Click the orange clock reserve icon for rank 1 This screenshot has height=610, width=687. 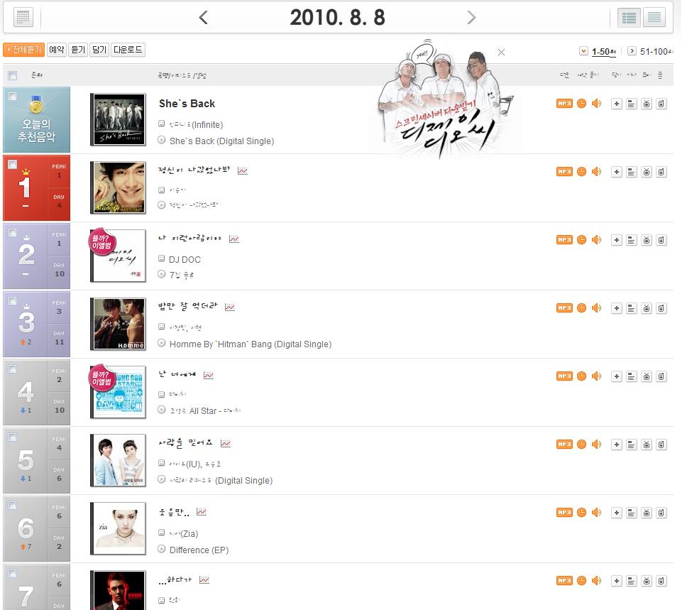pyautogui.click(x=581, y=171)
